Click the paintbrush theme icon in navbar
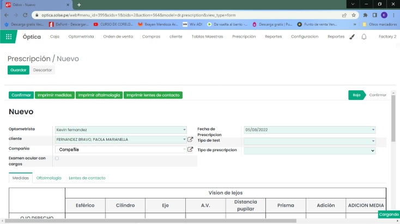The width and height of the screenshot is (400, 224). [x=352, y=36]
